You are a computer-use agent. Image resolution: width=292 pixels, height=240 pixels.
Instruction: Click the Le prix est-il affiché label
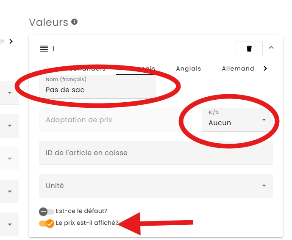click(87, 223)
